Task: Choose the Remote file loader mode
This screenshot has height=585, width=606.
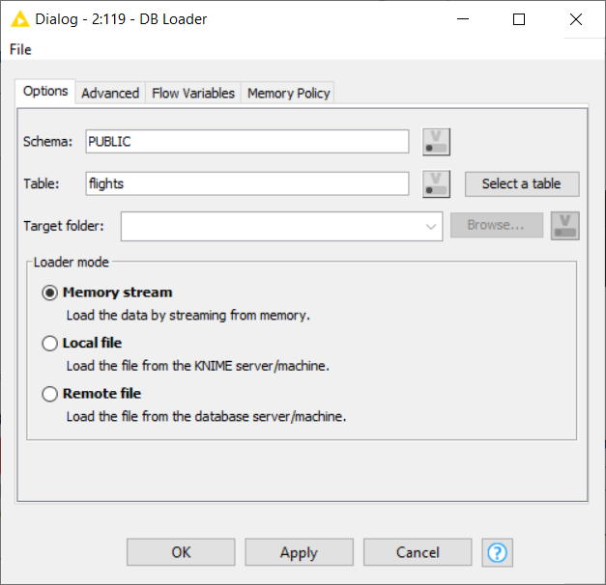Action: click(50, 394)
